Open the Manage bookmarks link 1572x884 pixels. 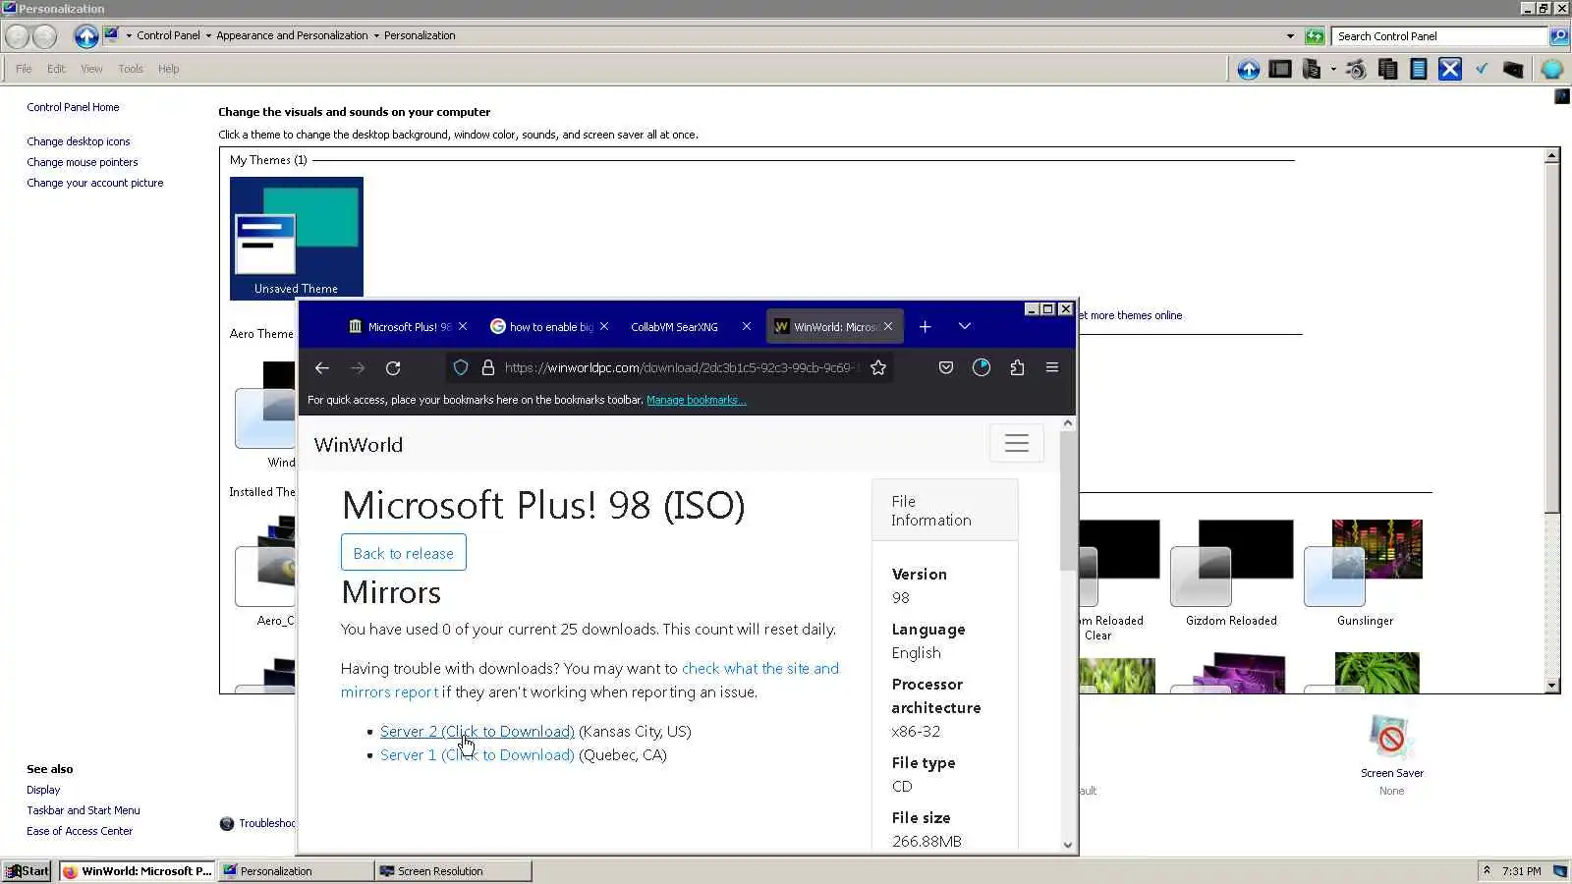pyautogui.click(x=697, y=400)
